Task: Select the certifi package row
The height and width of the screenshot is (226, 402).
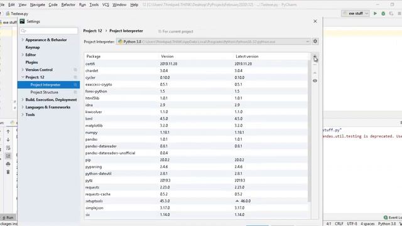Action: click(197, 63)
